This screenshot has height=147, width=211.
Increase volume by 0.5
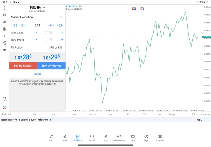60,26
